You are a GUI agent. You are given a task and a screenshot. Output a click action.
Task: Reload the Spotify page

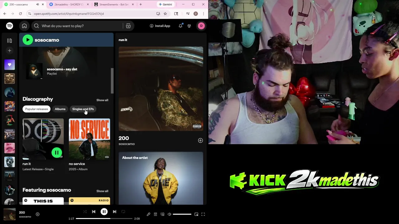pyautogui.click(x=20, y=14)
